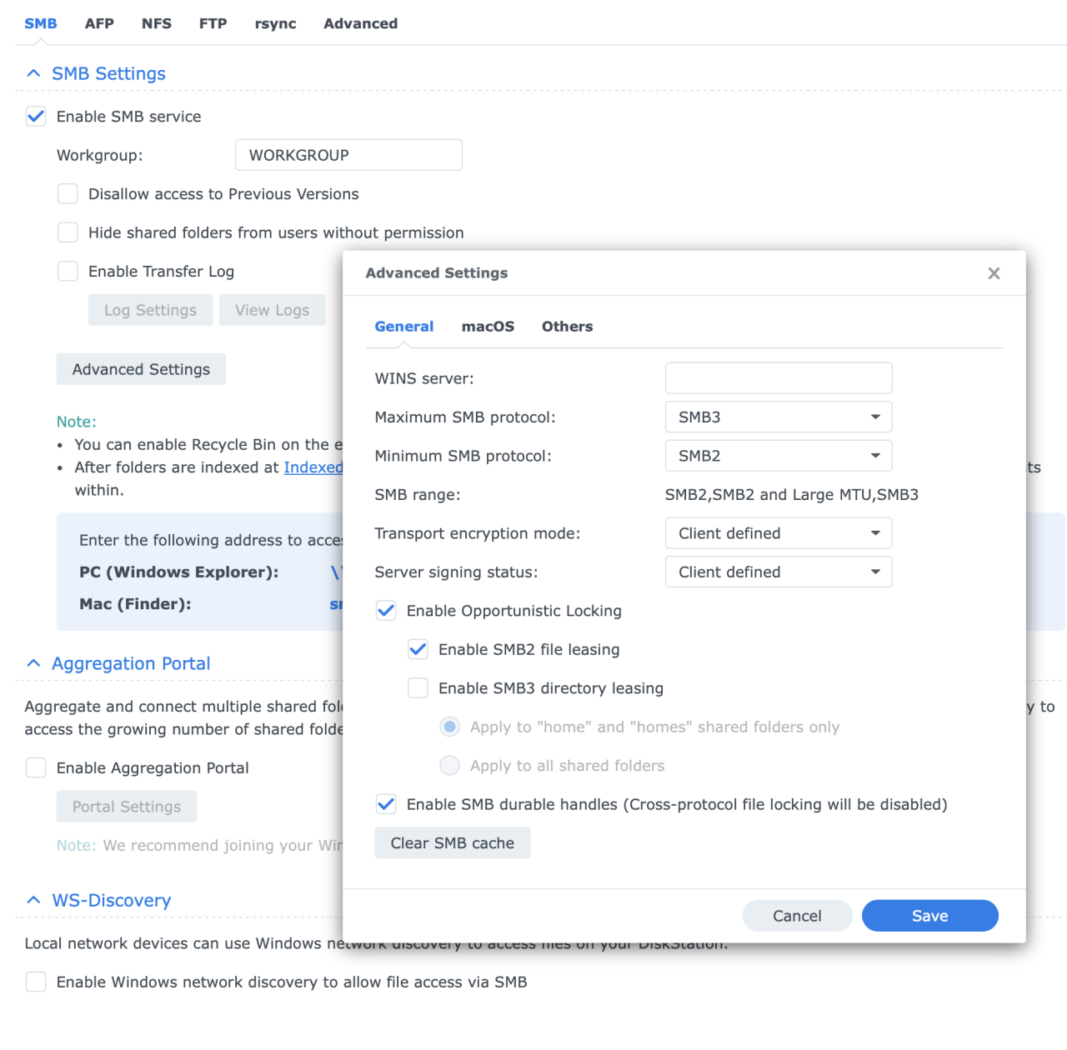This screenshot has width=1067, height=1050.
Task: Open the Maximum SMB protocol dropdown
Action: coord(874,417)
